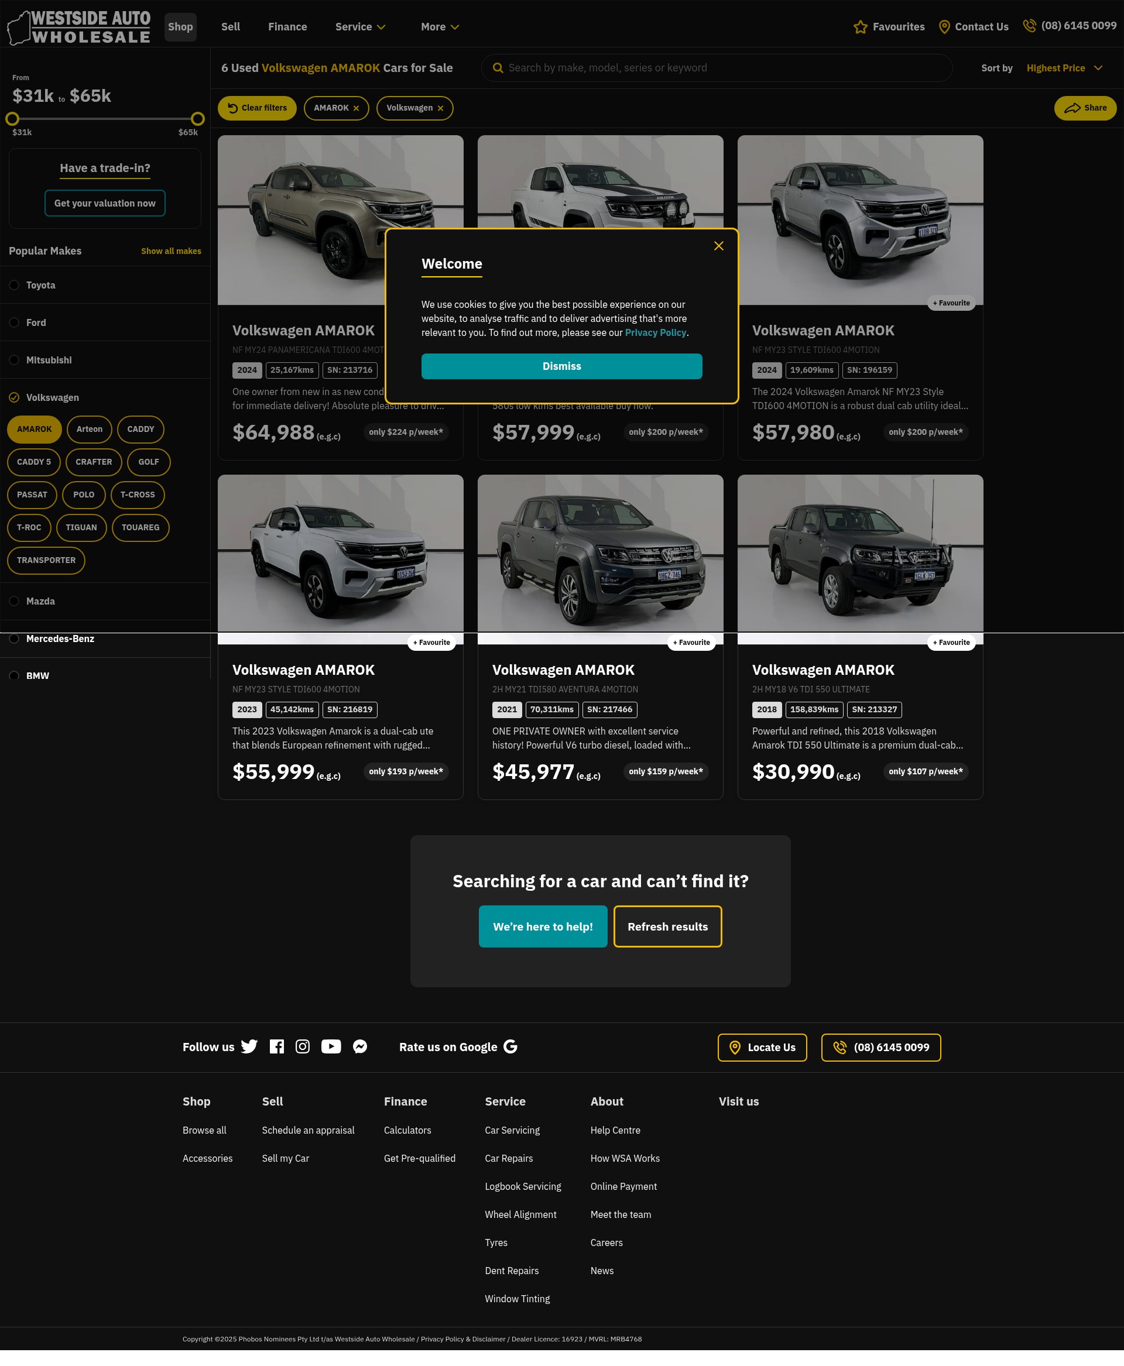Favourite the $55,999 Amarok
The width and height of the screenshot is (1124, 1366).
click(x=431, y=643)
